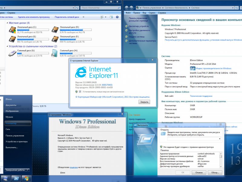Screen dimensions: 242x182
Task: Click the Run dialog command input field
Action: tap(193, 139)
